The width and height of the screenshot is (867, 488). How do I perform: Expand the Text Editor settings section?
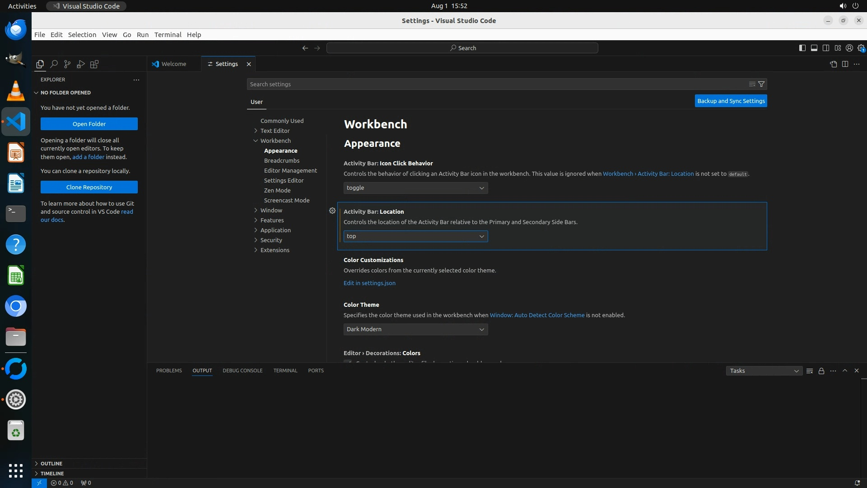click(x=275, y=131)
